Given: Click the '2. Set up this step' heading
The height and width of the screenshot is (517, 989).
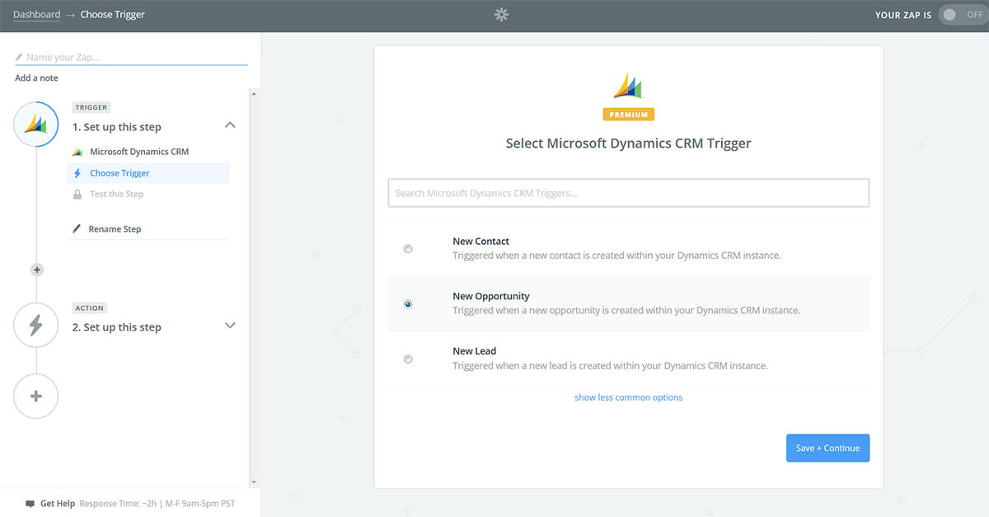Looking at the screenshot, I should [x=117, y=327].
